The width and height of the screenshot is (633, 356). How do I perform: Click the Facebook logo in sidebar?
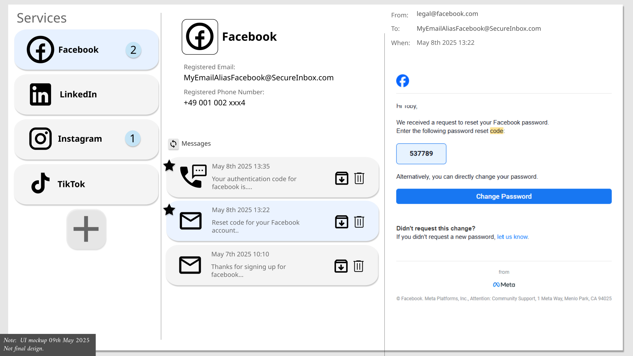pyautogui.click(x=40, y=49)
